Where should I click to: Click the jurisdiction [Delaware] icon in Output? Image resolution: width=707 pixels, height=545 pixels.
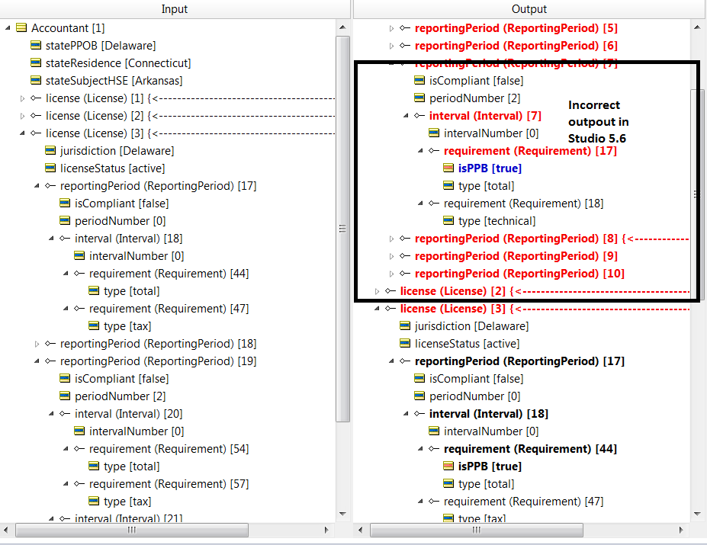click(x=405, y=325)
